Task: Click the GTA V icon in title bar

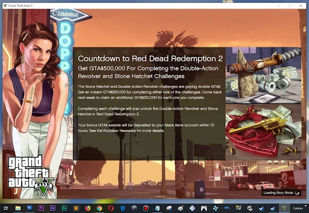Action: pyautogui.click(x=5, y=6)
